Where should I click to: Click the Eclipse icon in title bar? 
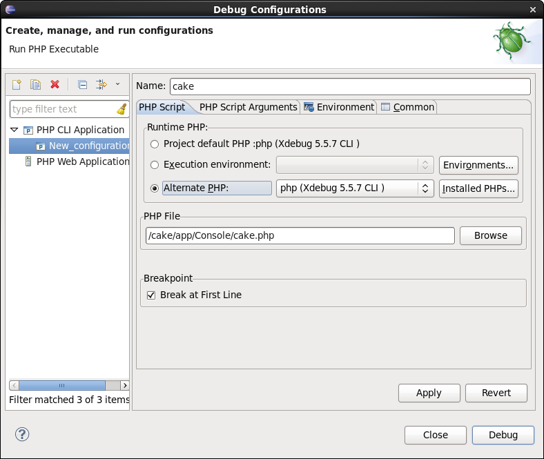tap(10, 10)
